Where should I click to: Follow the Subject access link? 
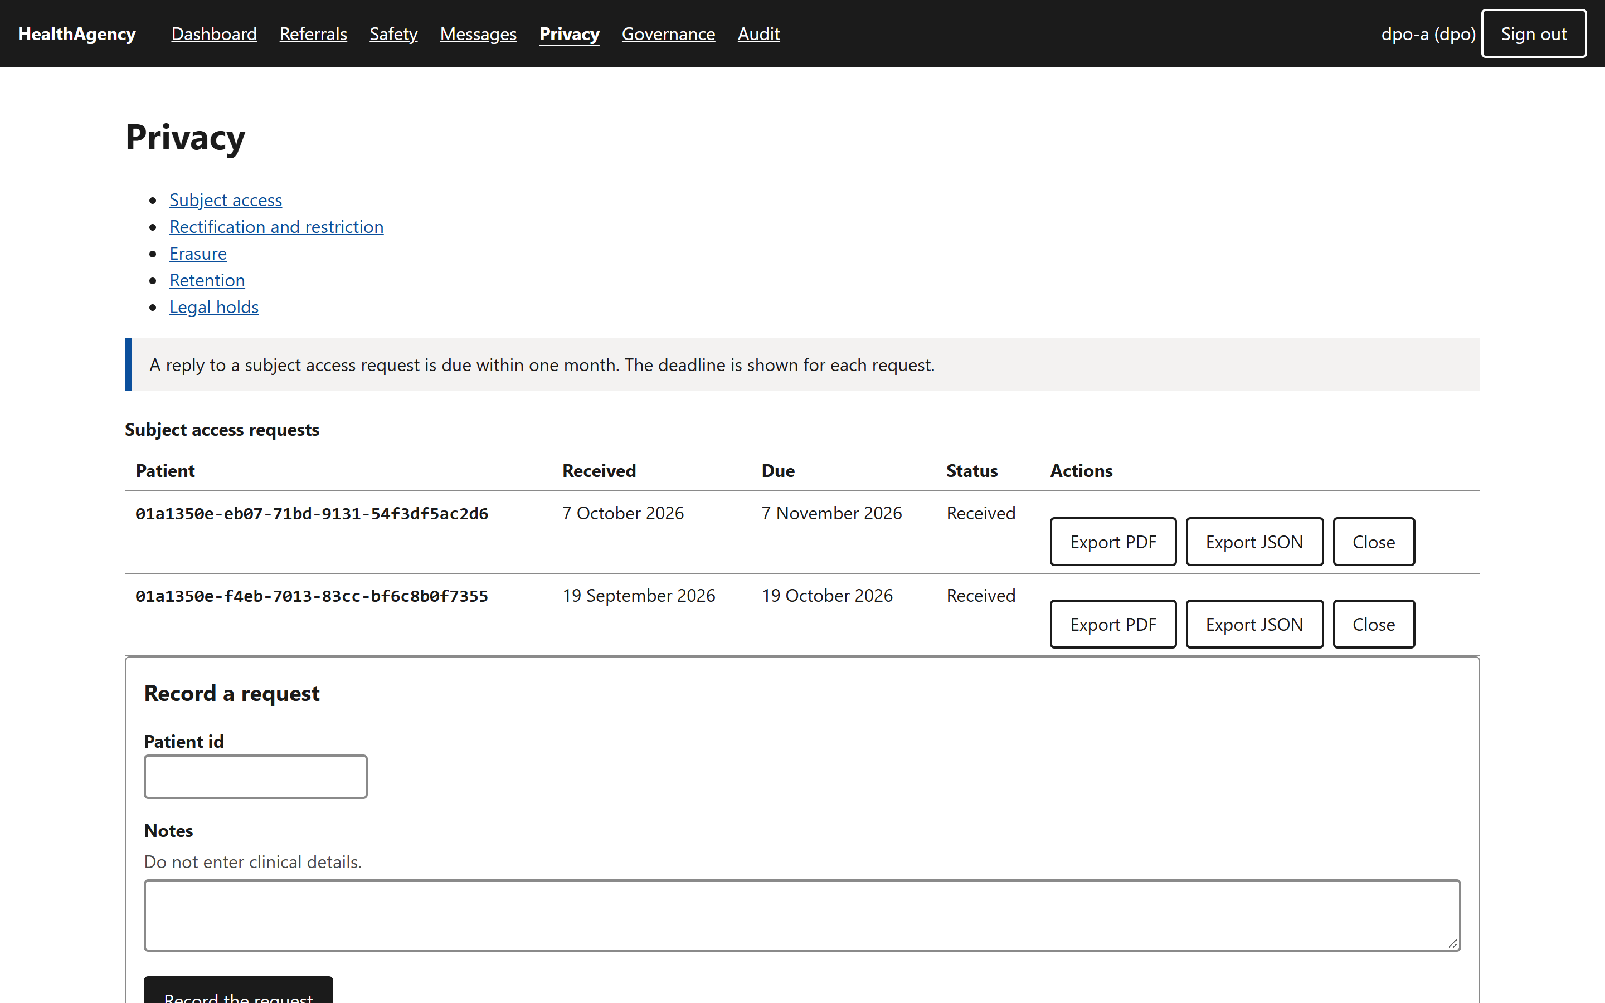[226, 199]
